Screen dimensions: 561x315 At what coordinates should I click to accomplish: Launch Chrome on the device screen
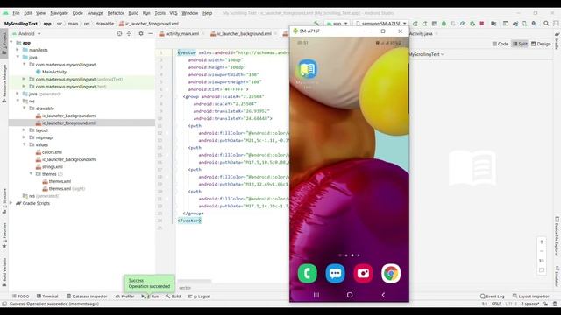[391, 274]
